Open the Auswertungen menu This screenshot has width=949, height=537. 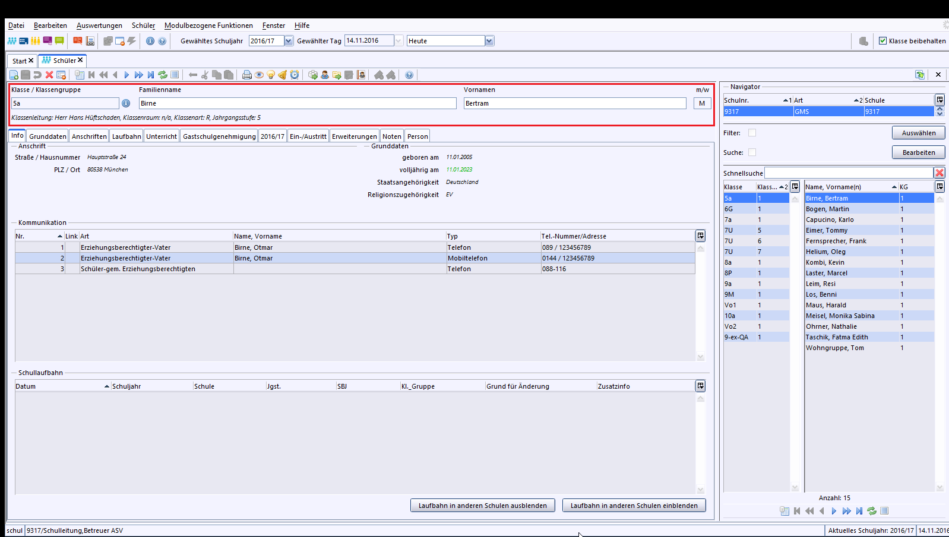99,26
